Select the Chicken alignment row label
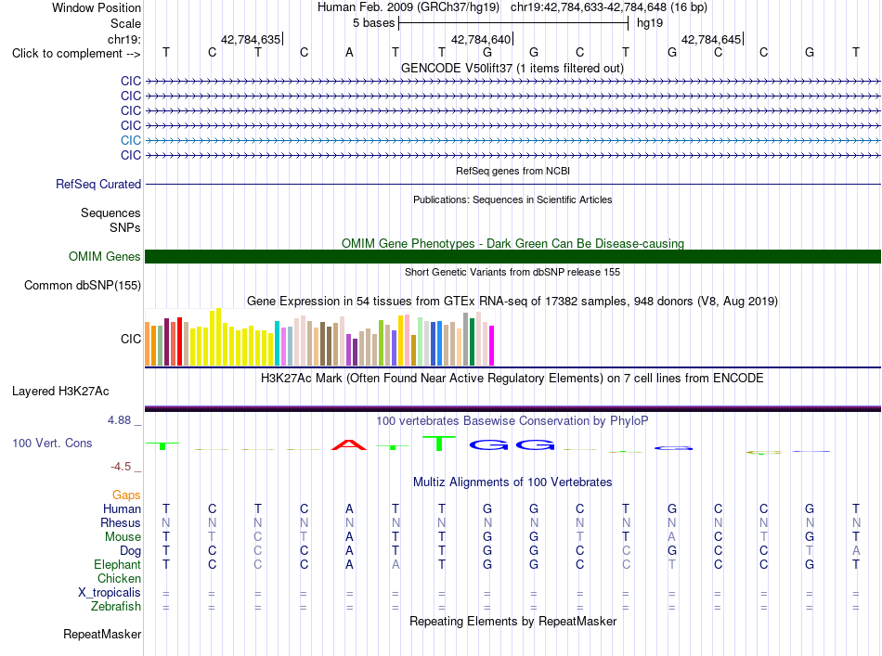This screenshot has height=656, width=882. pyautogui.click(x=119, y=578)
